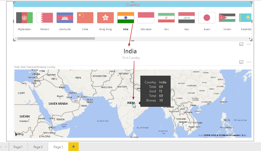Open the Page 2 tab
This screenshot has height=151, width=261.
point(38,147)
